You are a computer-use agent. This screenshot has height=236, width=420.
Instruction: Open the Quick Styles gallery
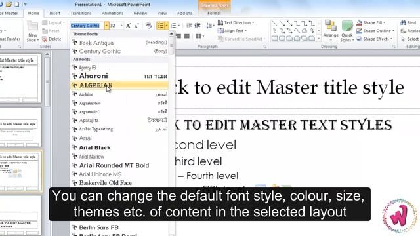click(347, 31)
